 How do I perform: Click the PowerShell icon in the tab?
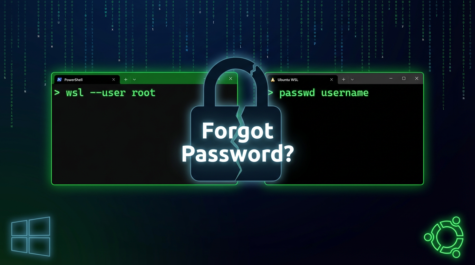59,80
